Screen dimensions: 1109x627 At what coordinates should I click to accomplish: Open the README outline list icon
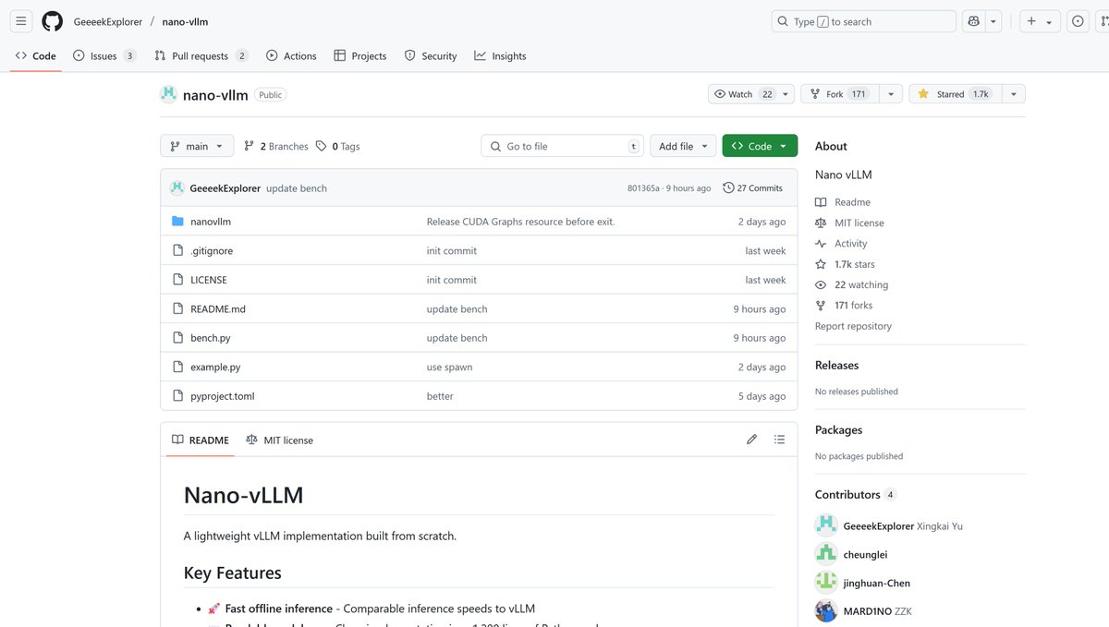point(779,440)
